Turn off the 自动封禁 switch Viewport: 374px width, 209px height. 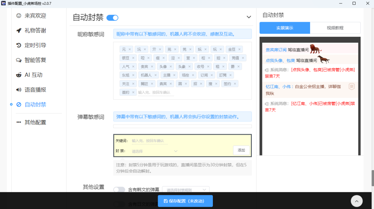(113, 18)
